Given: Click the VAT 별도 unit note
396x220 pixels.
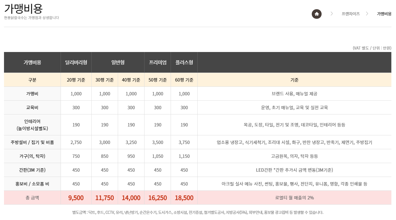Looking at the screenshot, I should 372,48.
